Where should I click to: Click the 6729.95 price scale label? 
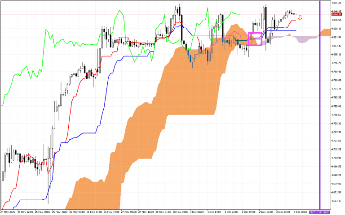(x=336, y=132)
